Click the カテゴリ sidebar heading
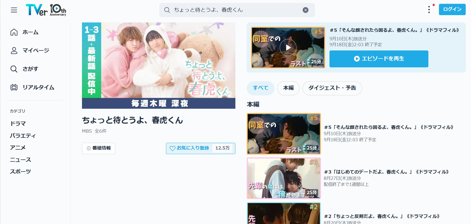The image size is (471, 224). 17,111
